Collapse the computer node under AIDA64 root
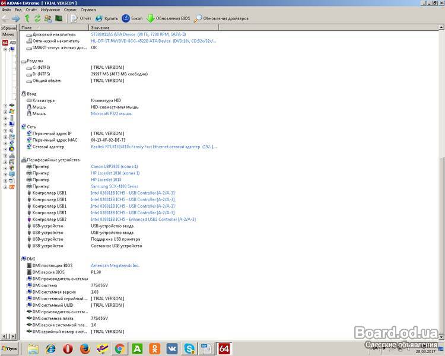This screenshot has width=445, height=356. tap(5, 49)
